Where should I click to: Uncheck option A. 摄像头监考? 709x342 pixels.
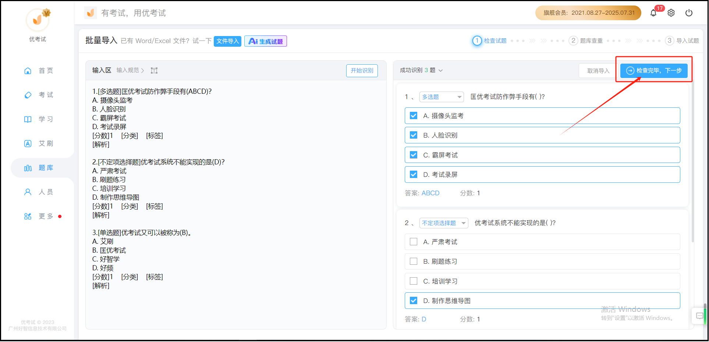click(x=414, y=116)
